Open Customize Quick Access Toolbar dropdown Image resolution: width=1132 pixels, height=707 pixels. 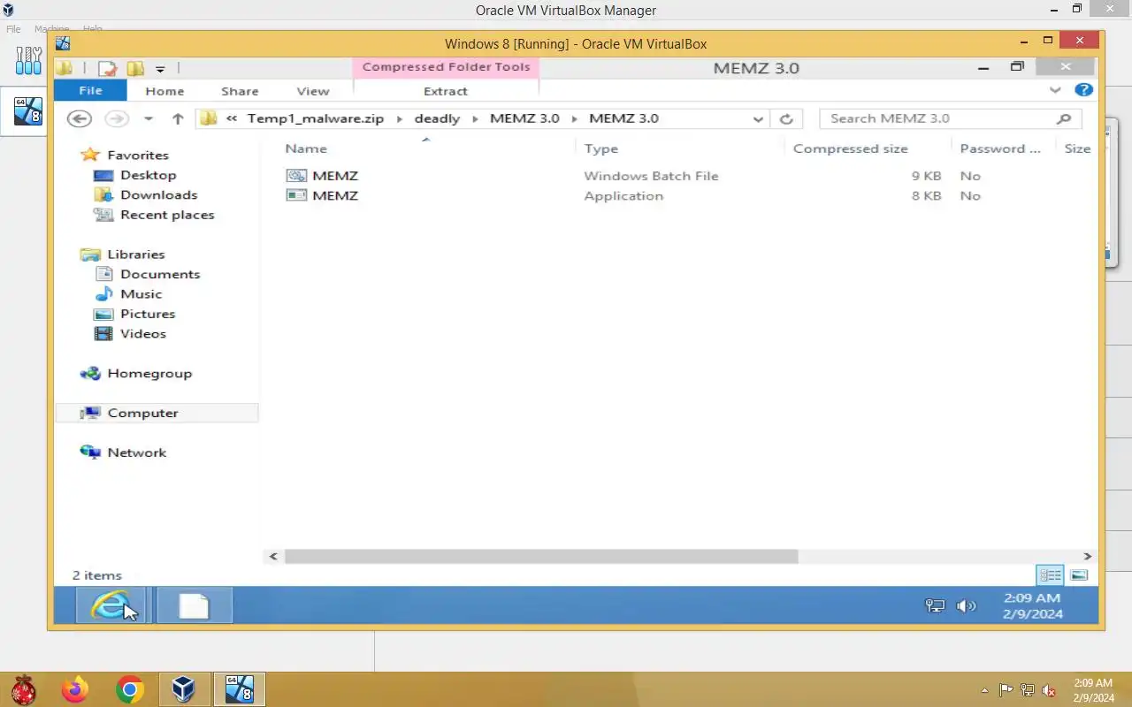click(x=160, y=69)
